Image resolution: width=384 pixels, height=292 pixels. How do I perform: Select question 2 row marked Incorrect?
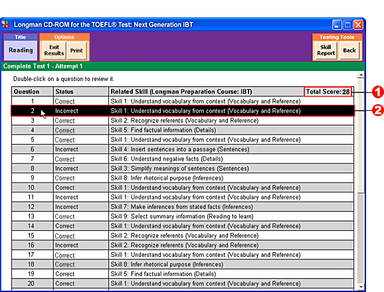[x=183, y=111]
